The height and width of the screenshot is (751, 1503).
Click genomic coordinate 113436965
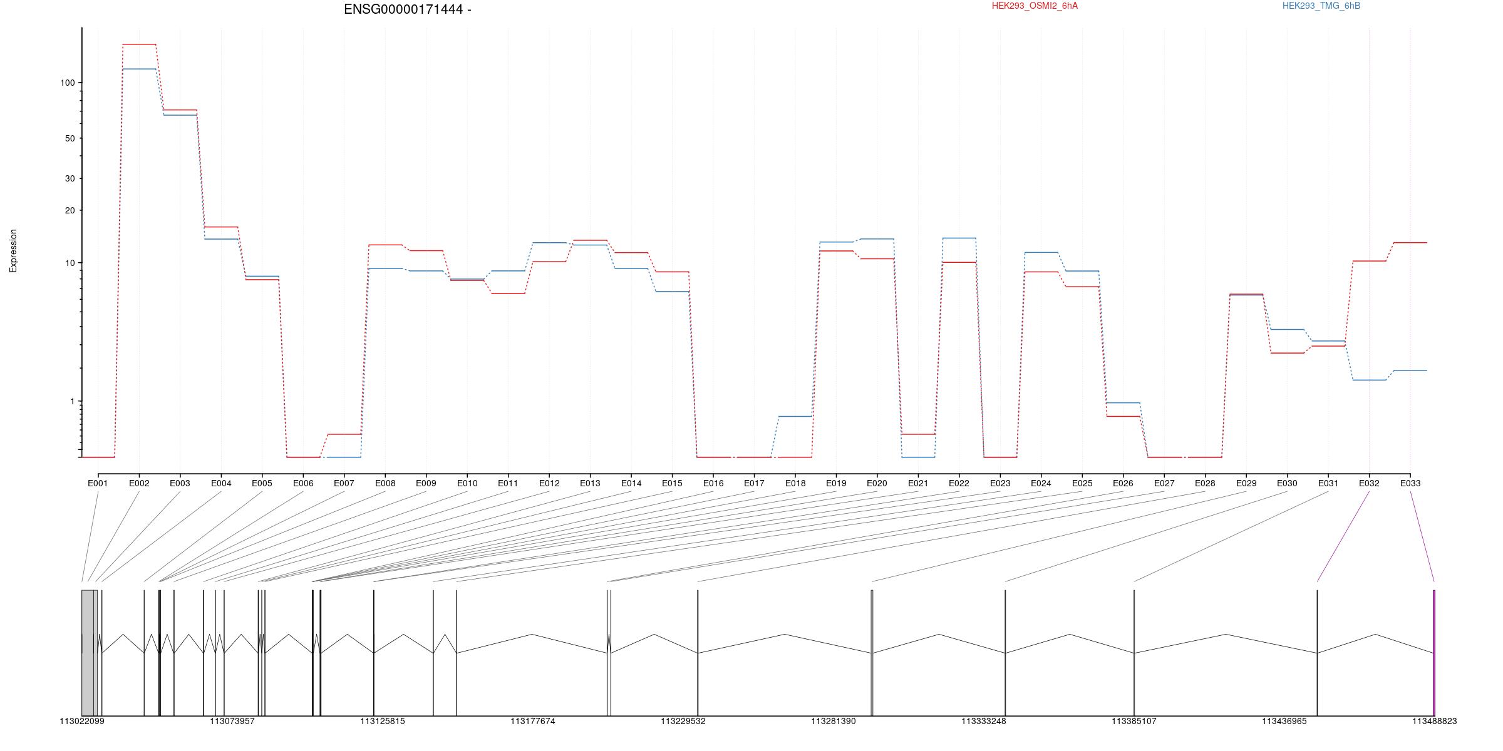click(x=1284, y=721)
